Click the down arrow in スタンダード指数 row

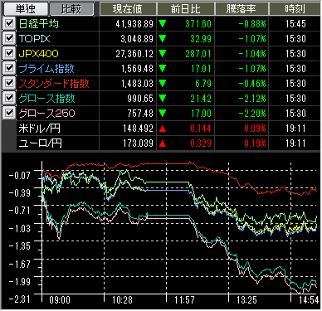(x=163, y=84)
